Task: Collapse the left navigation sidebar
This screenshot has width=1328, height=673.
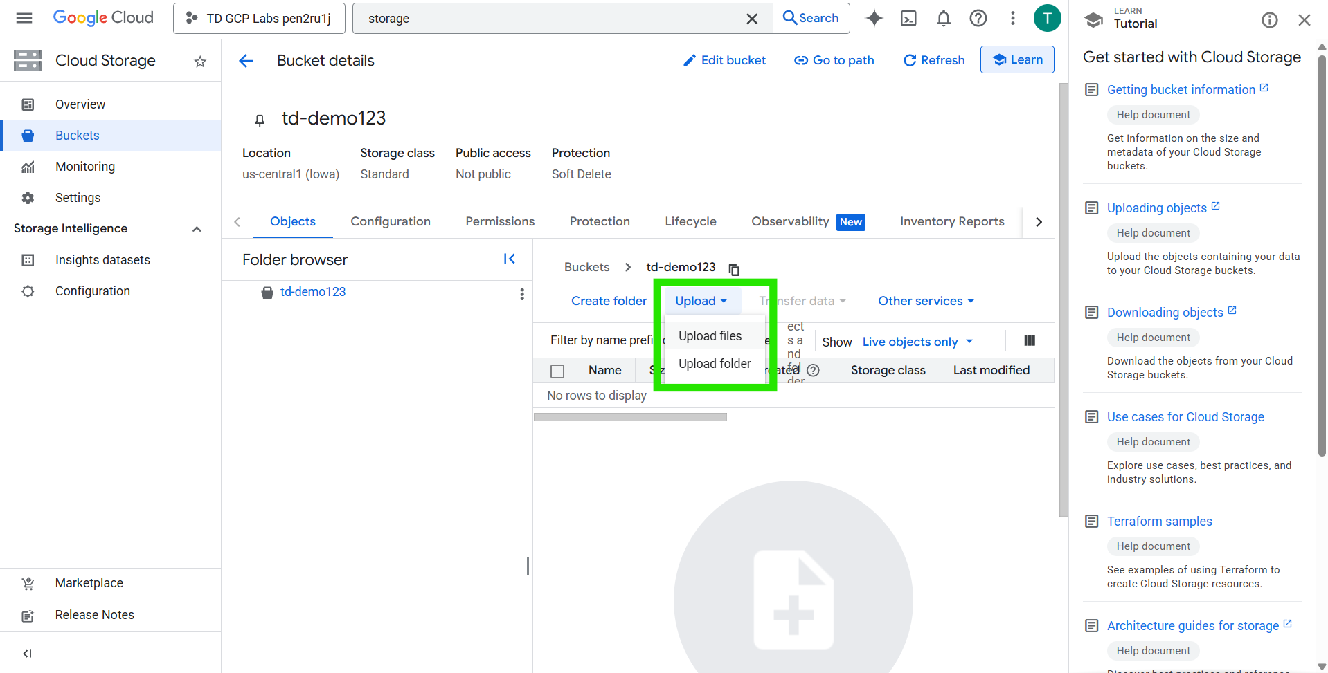Action: click(27, 654)
